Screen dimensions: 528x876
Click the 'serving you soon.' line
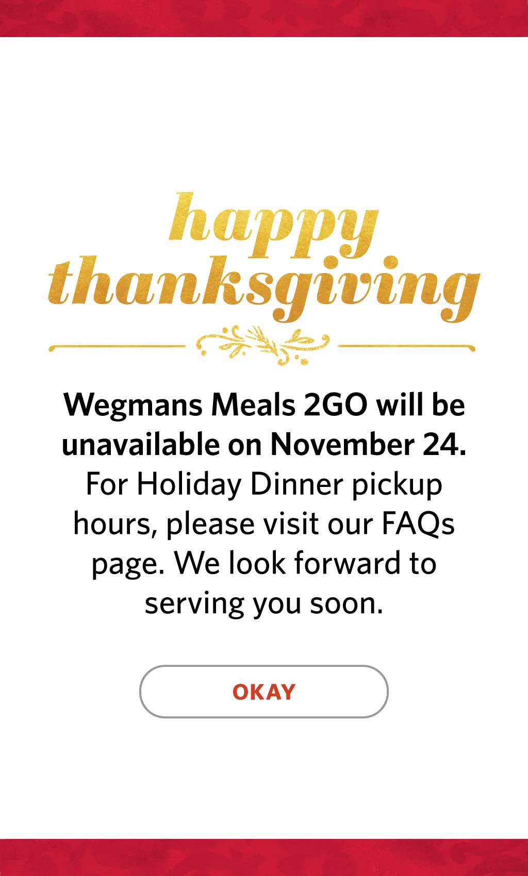pos(264,603)
